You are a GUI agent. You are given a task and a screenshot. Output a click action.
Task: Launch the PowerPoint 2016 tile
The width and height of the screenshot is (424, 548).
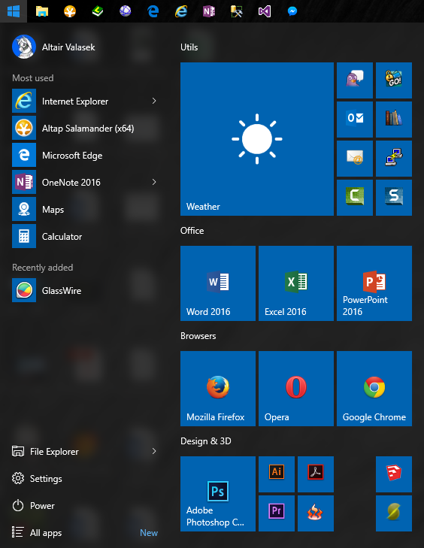(x=374, y=283)
